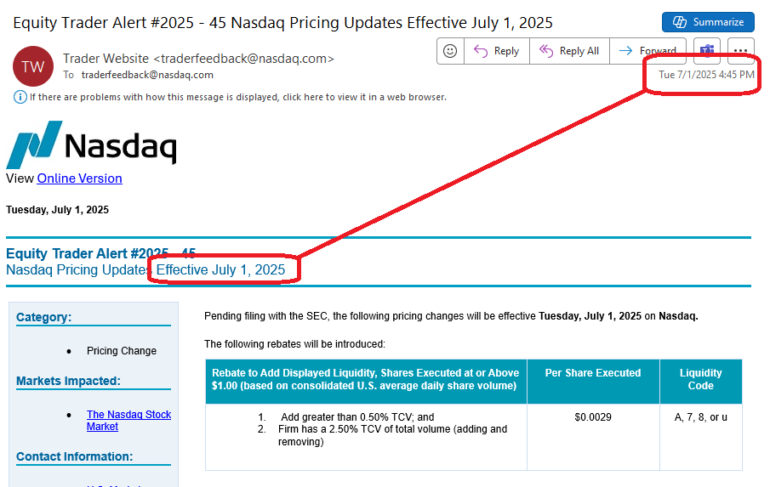Viewport: 770px width, 487px height.
Task: Open the Online Version link
Action: click(80, 178)
